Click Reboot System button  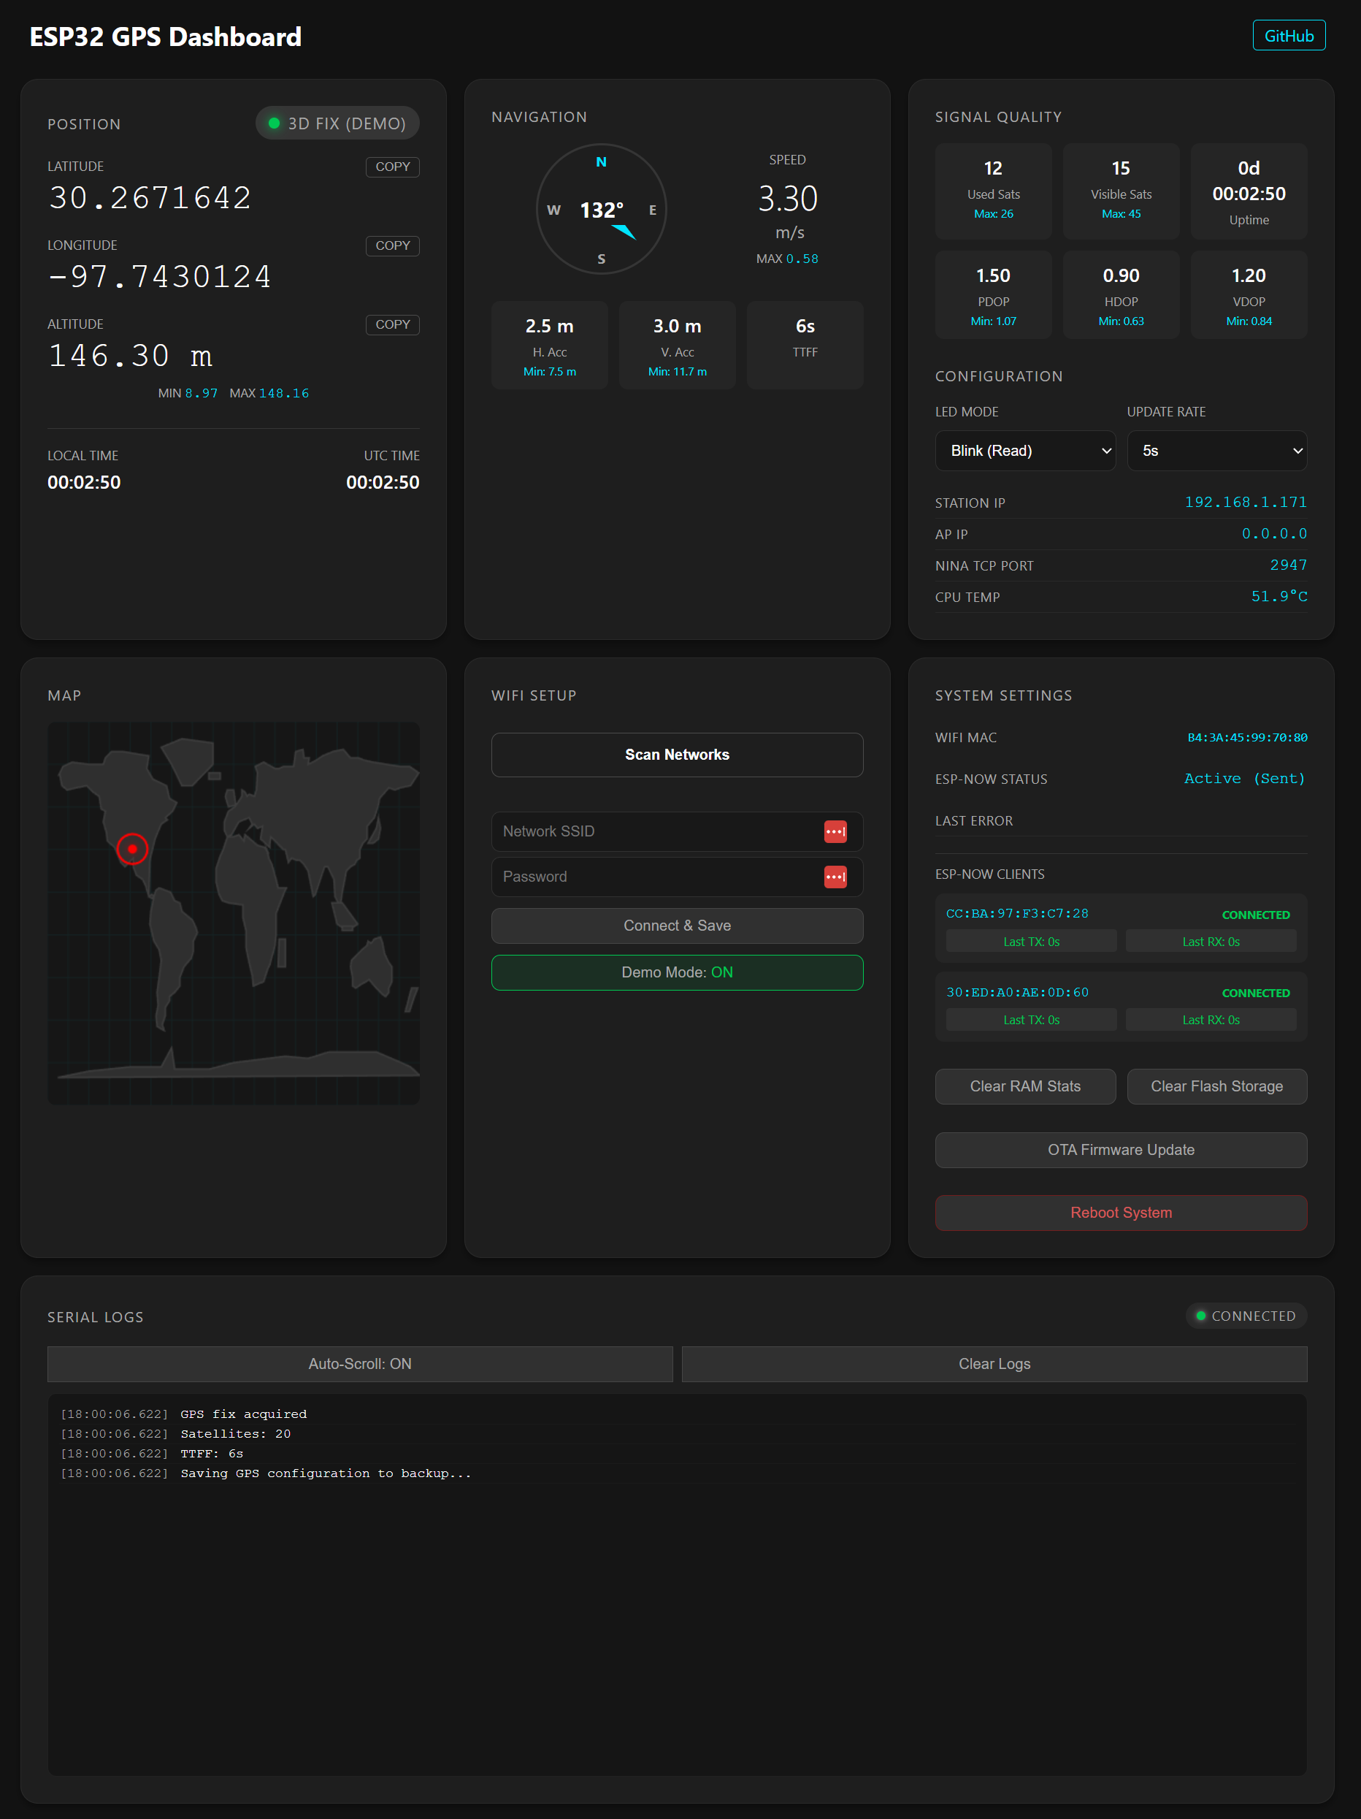[1120, 1213]
